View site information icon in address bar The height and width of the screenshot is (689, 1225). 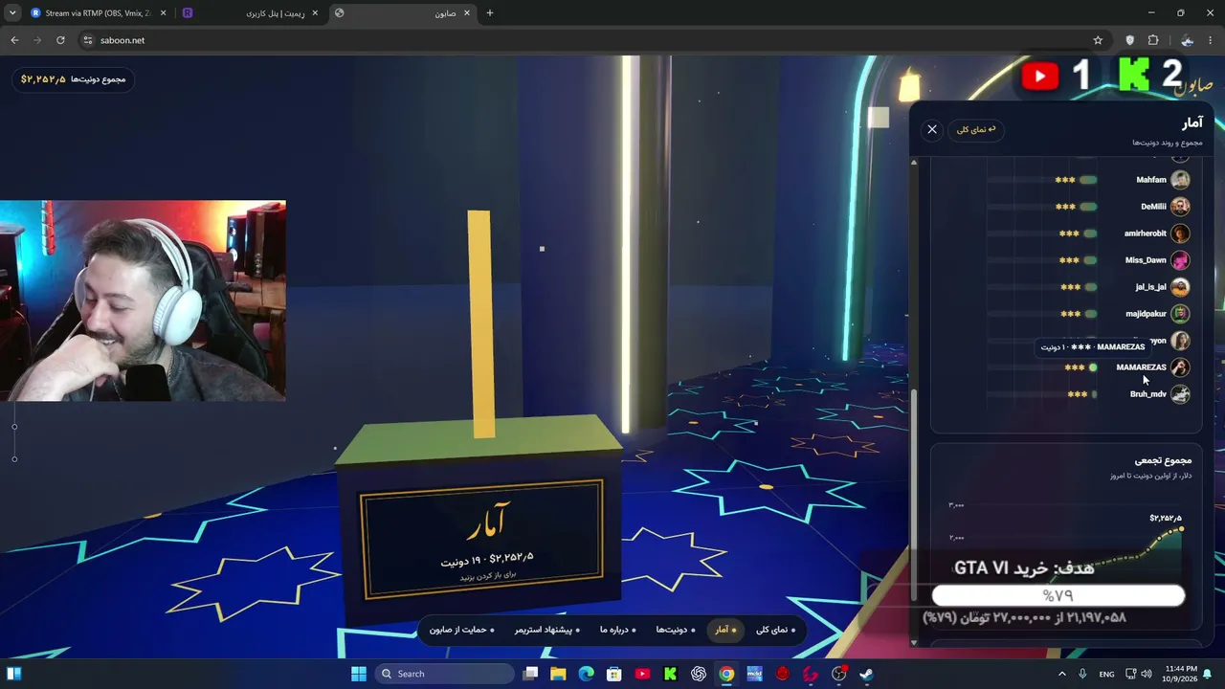click(x=88, y=40)
